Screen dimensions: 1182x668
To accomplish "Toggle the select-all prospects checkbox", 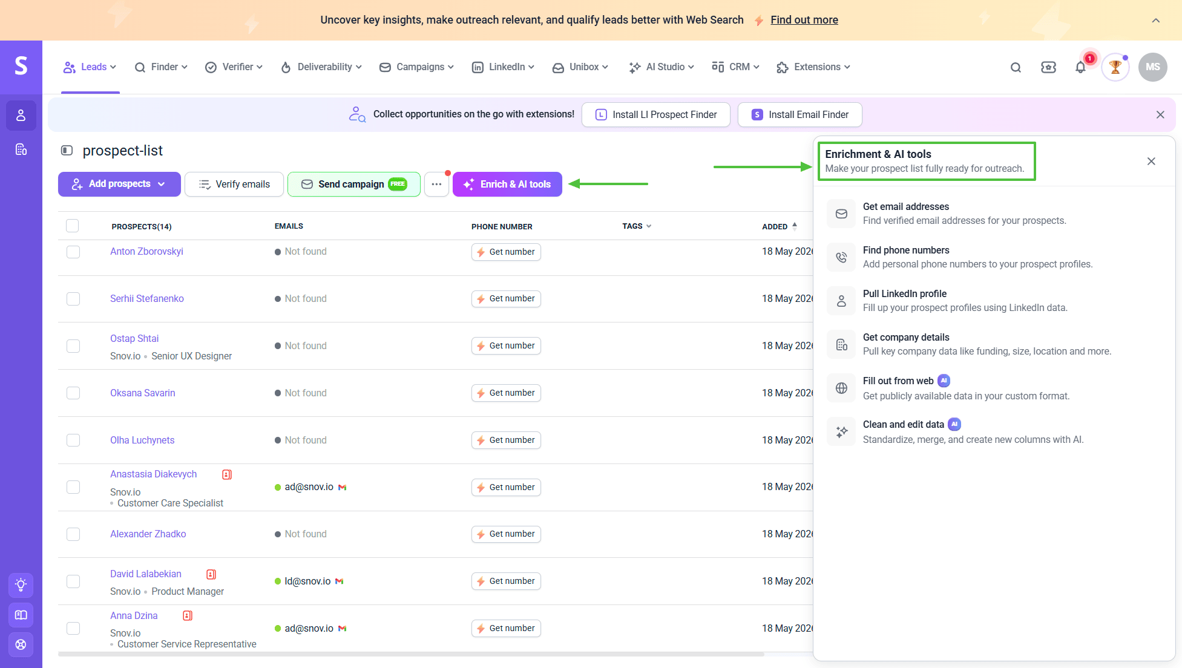I will point(73,226).
